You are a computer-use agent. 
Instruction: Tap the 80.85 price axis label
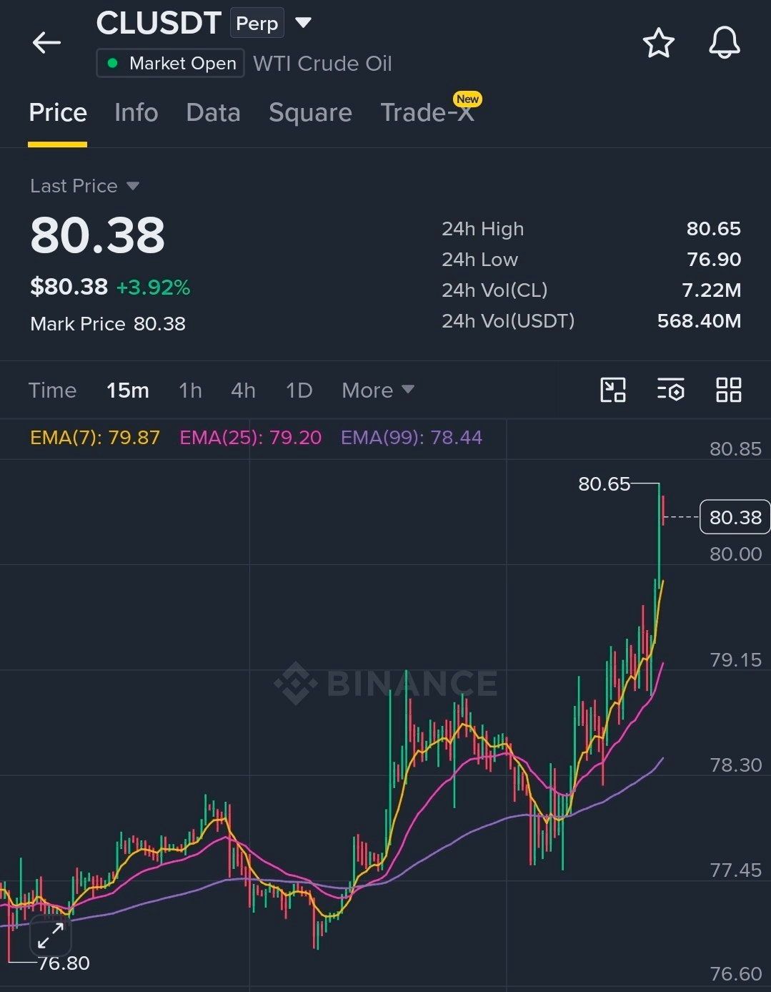pyautogui.click(x=735, y=448)
